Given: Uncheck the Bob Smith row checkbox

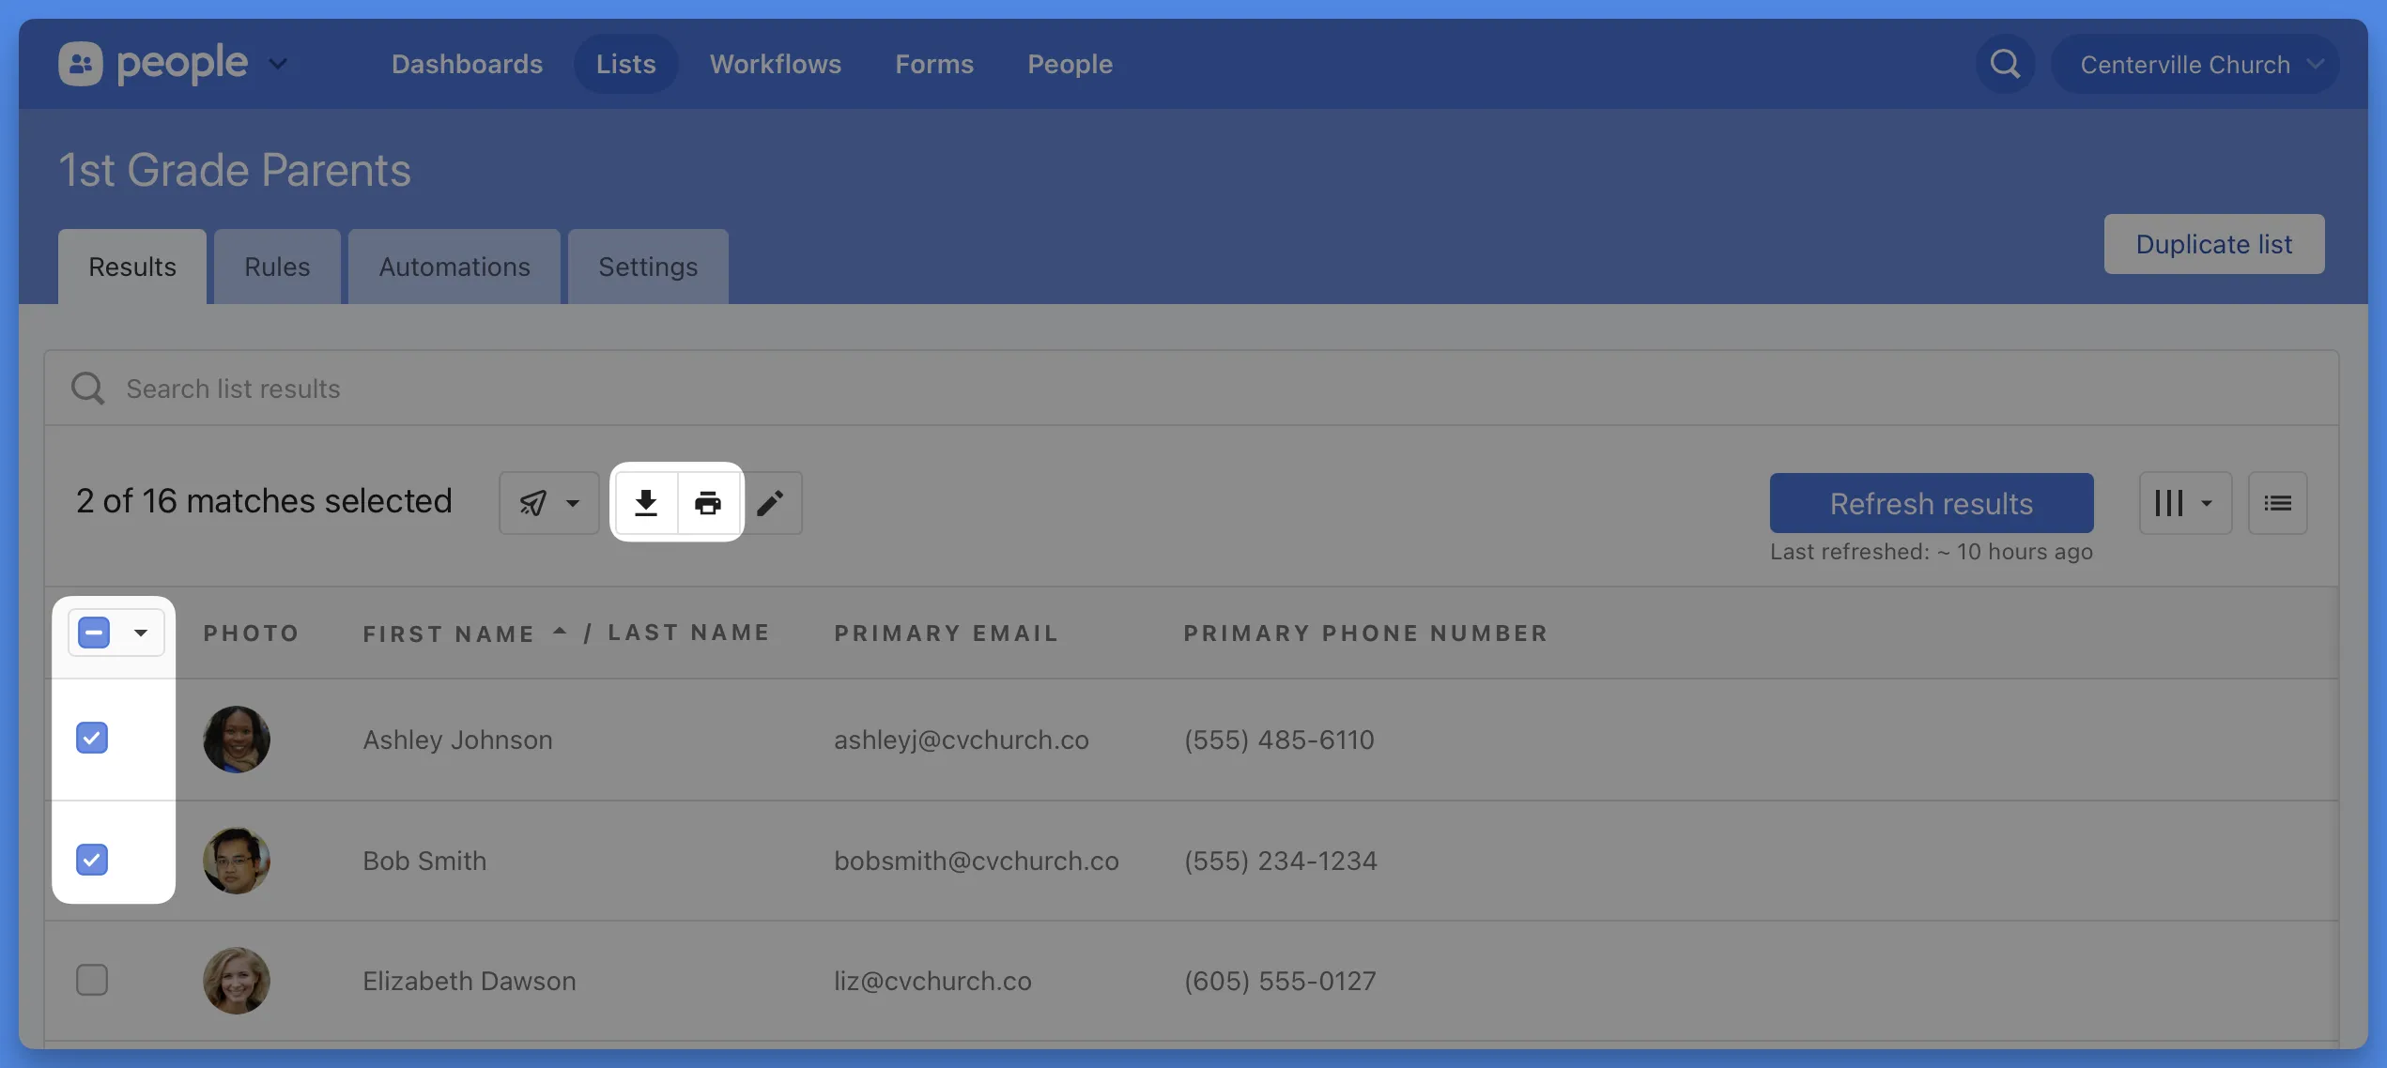Looking at the screenshot, I should click(x=92, y=860).
